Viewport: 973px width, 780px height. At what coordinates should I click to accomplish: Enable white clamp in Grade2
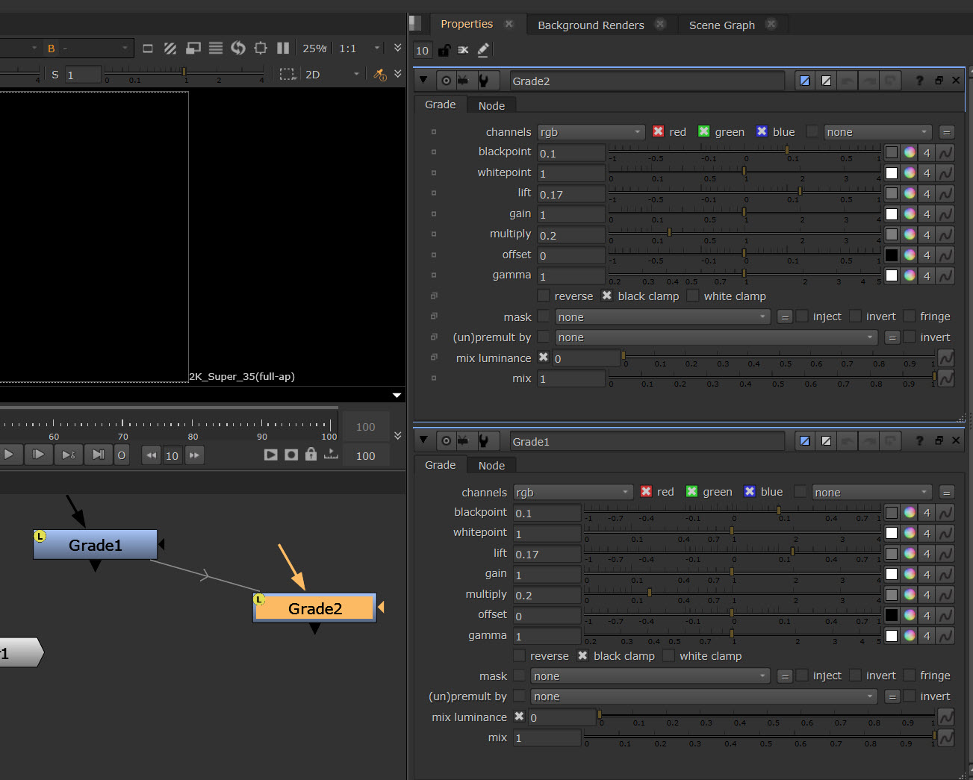click(x=693, y=296)
